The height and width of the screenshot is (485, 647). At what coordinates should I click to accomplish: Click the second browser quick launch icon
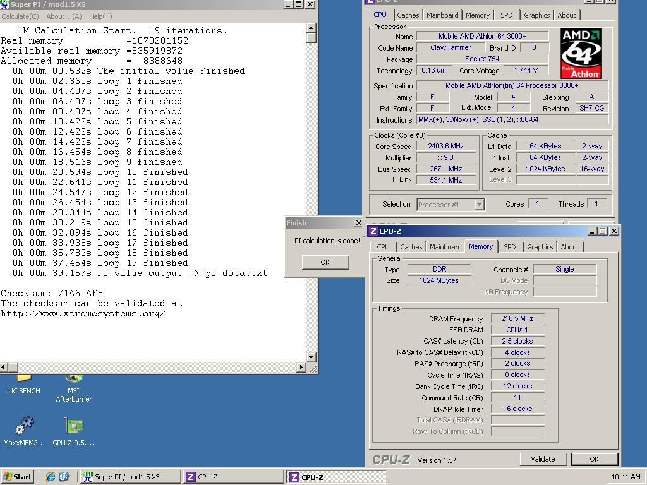[x=64, y=477]
